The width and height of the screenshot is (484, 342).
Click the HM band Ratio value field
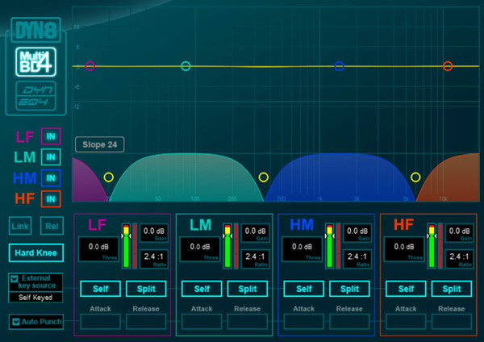point(356,257)
